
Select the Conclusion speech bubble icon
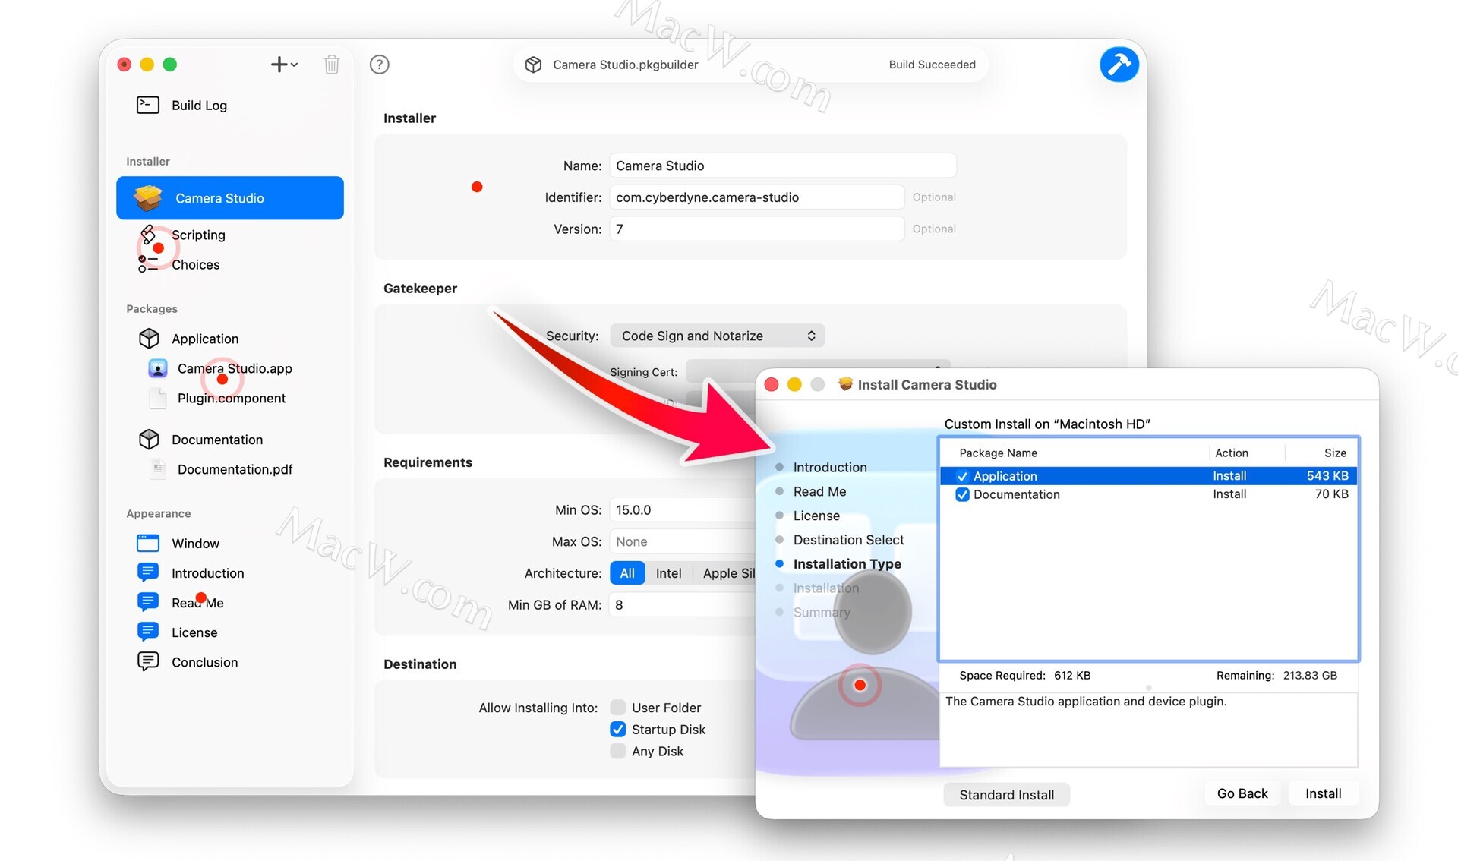click(x=148, y=661)
